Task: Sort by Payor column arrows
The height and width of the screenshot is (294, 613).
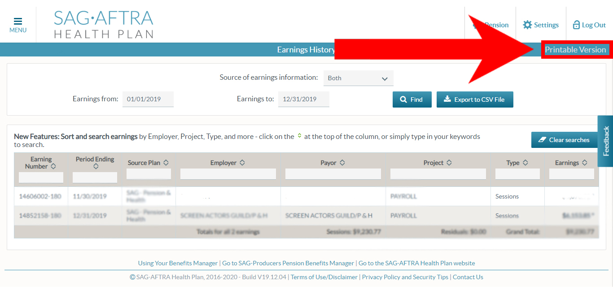Action: pyautogui.click(x=342, y=163)
